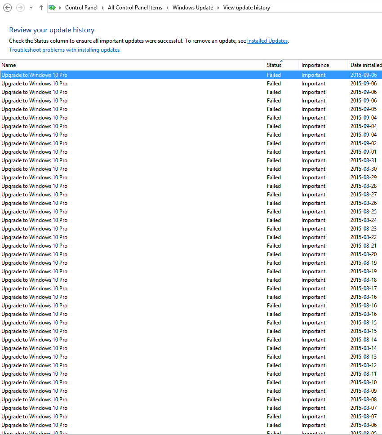Sort by the Date installed column header
Viewport: 382px width, 435px height.
[365, 65]
